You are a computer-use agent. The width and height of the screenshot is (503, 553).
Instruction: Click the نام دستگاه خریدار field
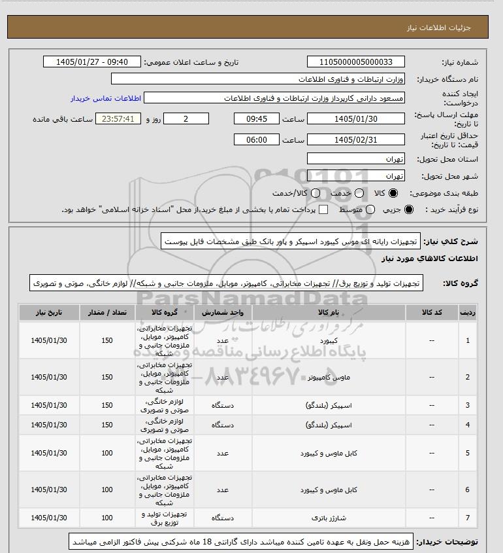pos(257,79)
